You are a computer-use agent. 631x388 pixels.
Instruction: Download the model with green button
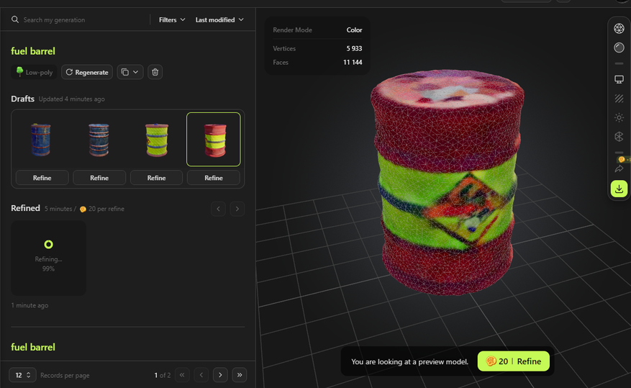tap(619, 189)
